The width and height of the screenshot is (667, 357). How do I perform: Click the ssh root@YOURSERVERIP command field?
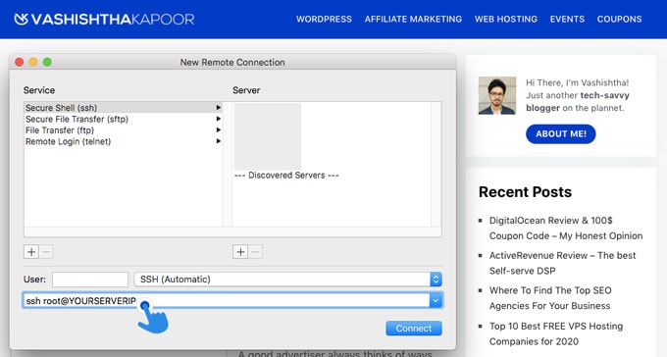pos(226,301)
